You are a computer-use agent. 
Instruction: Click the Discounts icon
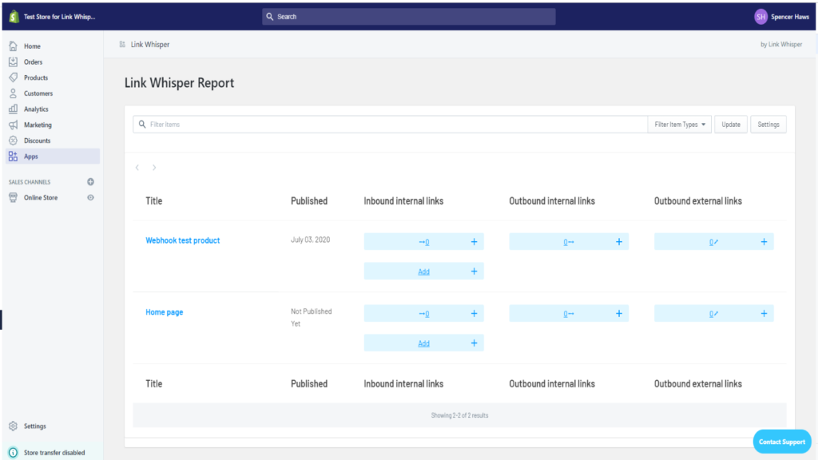pos(13,141)
